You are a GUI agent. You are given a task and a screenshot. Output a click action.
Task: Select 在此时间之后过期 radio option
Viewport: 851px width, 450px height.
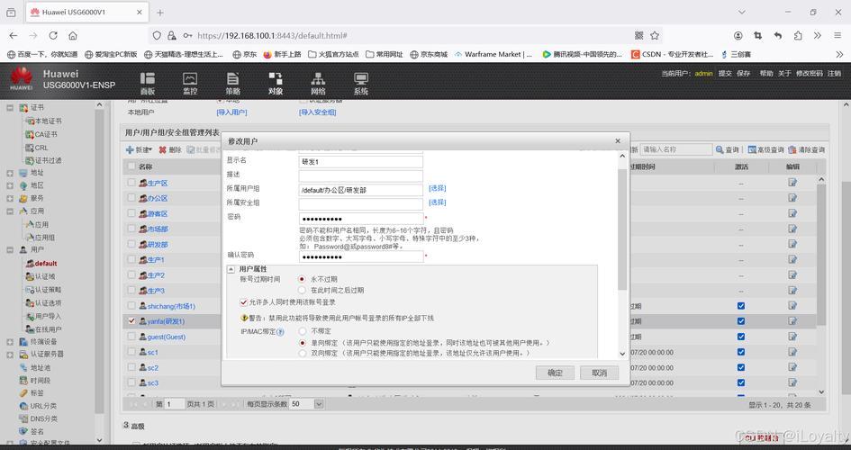303,290
